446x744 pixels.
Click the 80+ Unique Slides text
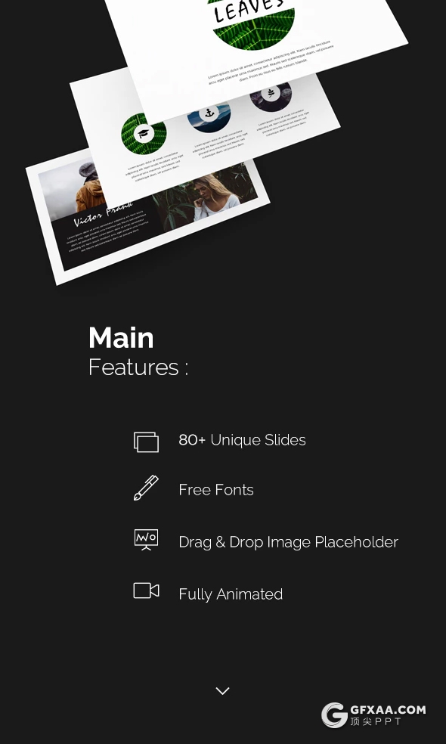(242, 440)
